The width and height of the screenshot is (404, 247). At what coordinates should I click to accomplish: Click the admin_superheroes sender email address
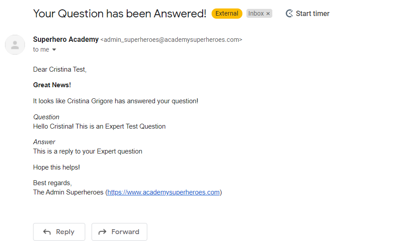[x=171, y=40]
